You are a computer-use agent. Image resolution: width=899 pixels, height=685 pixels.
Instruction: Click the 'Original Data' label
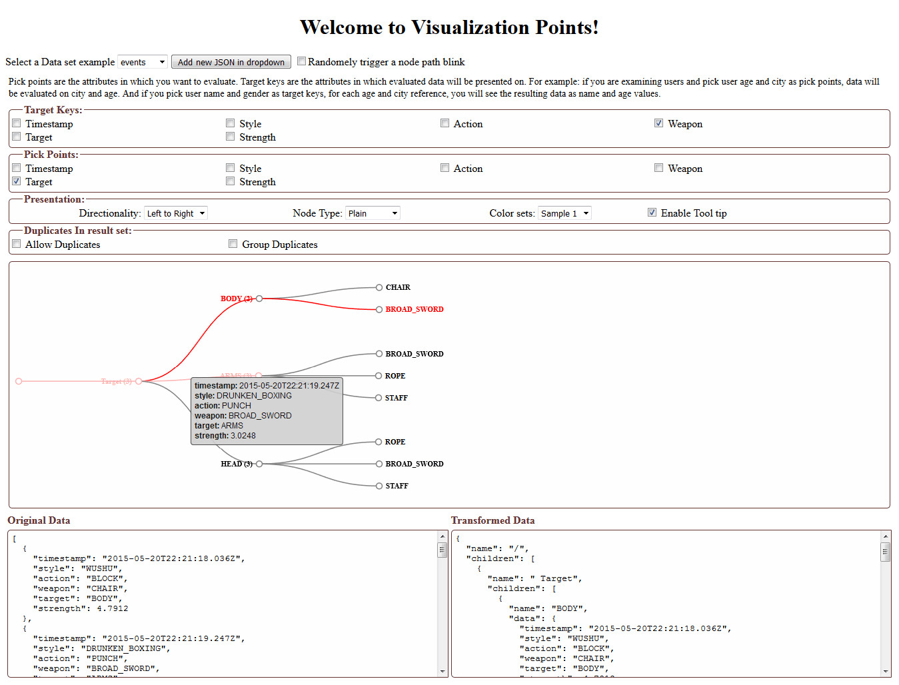click(x=39, y=520)
